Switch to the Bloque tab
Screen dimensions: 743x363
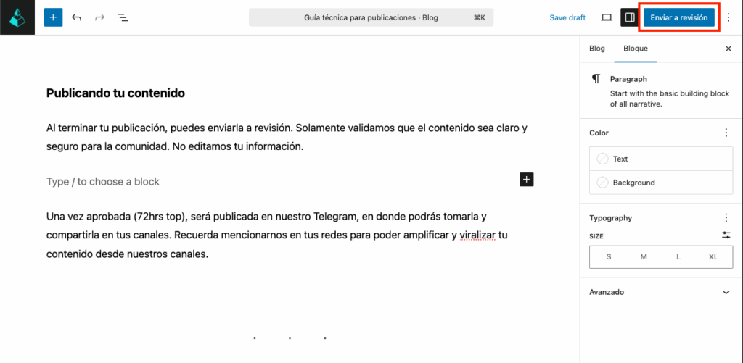[636, 49]
